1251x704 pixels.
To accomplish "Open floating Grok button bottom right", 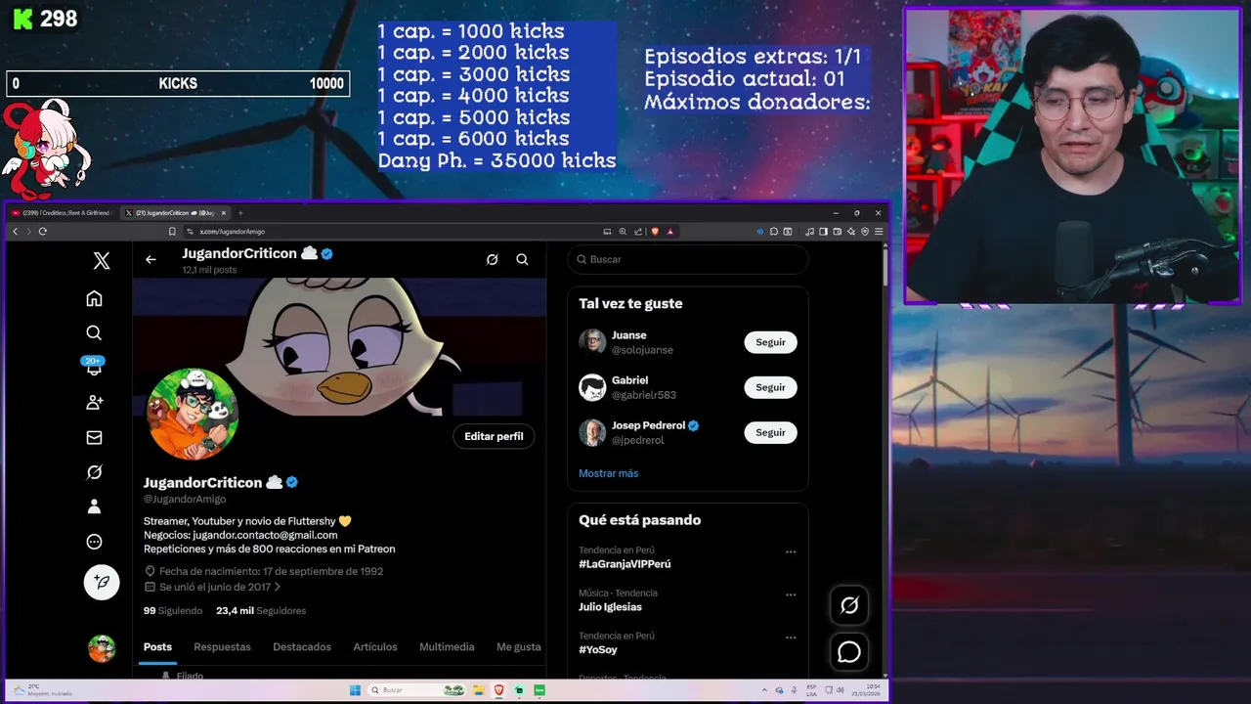I will [x=849, y=605].
